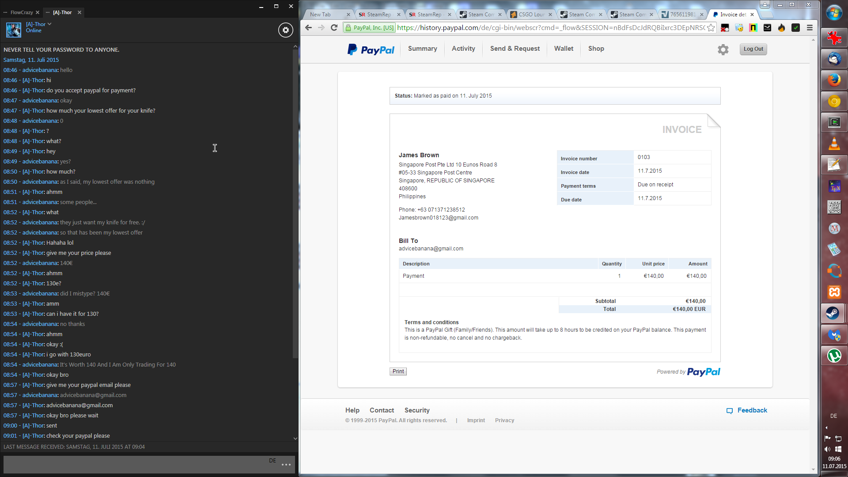The image size is (848, 477).
Task: Click the Windows Start orb
Action: (834, 13)
